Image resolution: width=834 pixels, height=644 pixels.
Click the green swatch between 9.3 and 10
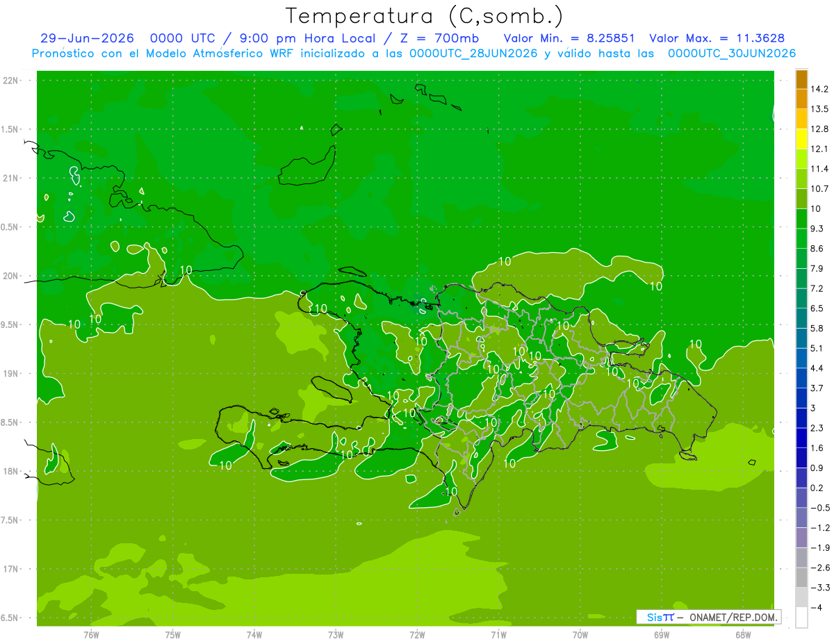[801, 219]
